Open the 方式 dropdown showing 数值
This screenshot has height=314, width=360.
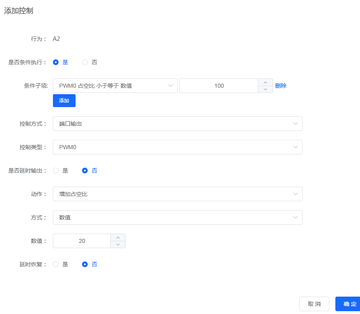click(x=177, y=217)
